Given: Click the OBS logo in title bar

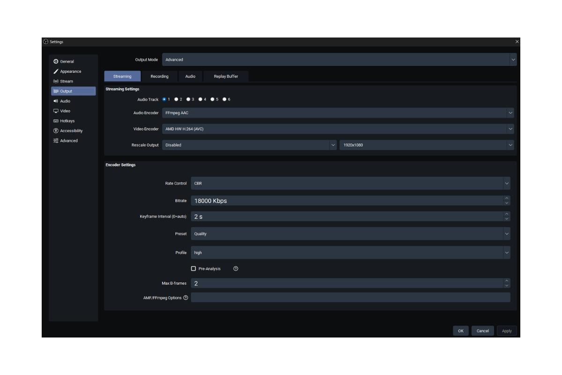Looking at the screenshot, I should [45, 42].
